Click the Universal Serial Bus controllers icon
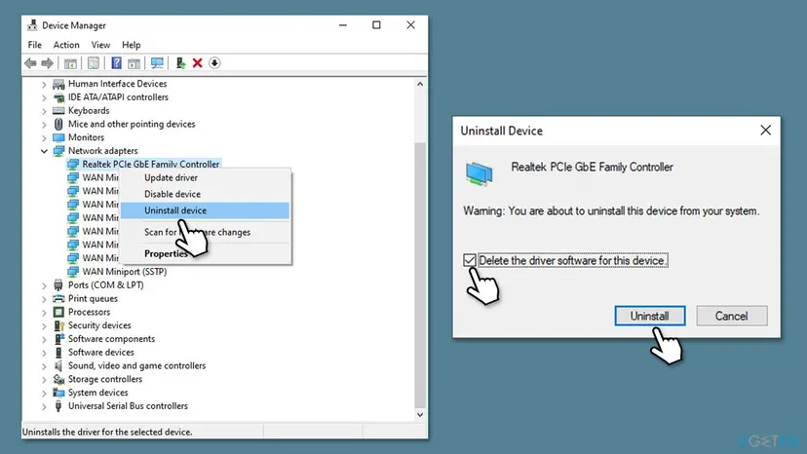Image resolution: width=807 pixels, height=454 pixels. 58,405
